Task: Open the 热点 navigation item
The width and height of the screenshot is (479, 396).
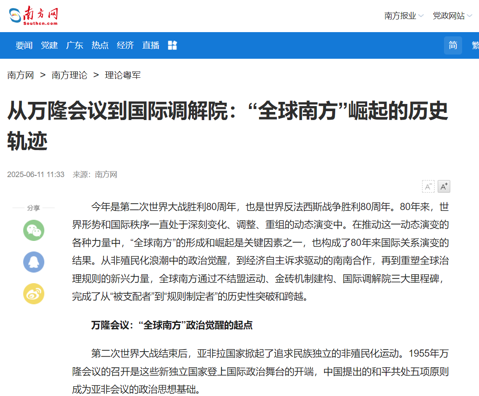Action: click(x=100, y=45)
